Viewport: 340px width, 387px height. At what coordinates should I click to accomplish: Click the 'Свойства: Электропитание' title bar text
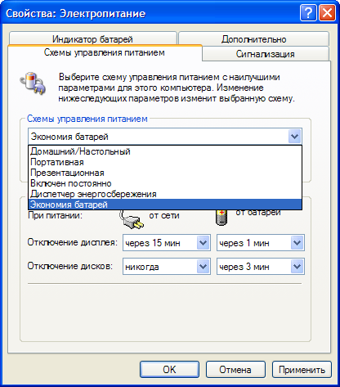point(75,14)
